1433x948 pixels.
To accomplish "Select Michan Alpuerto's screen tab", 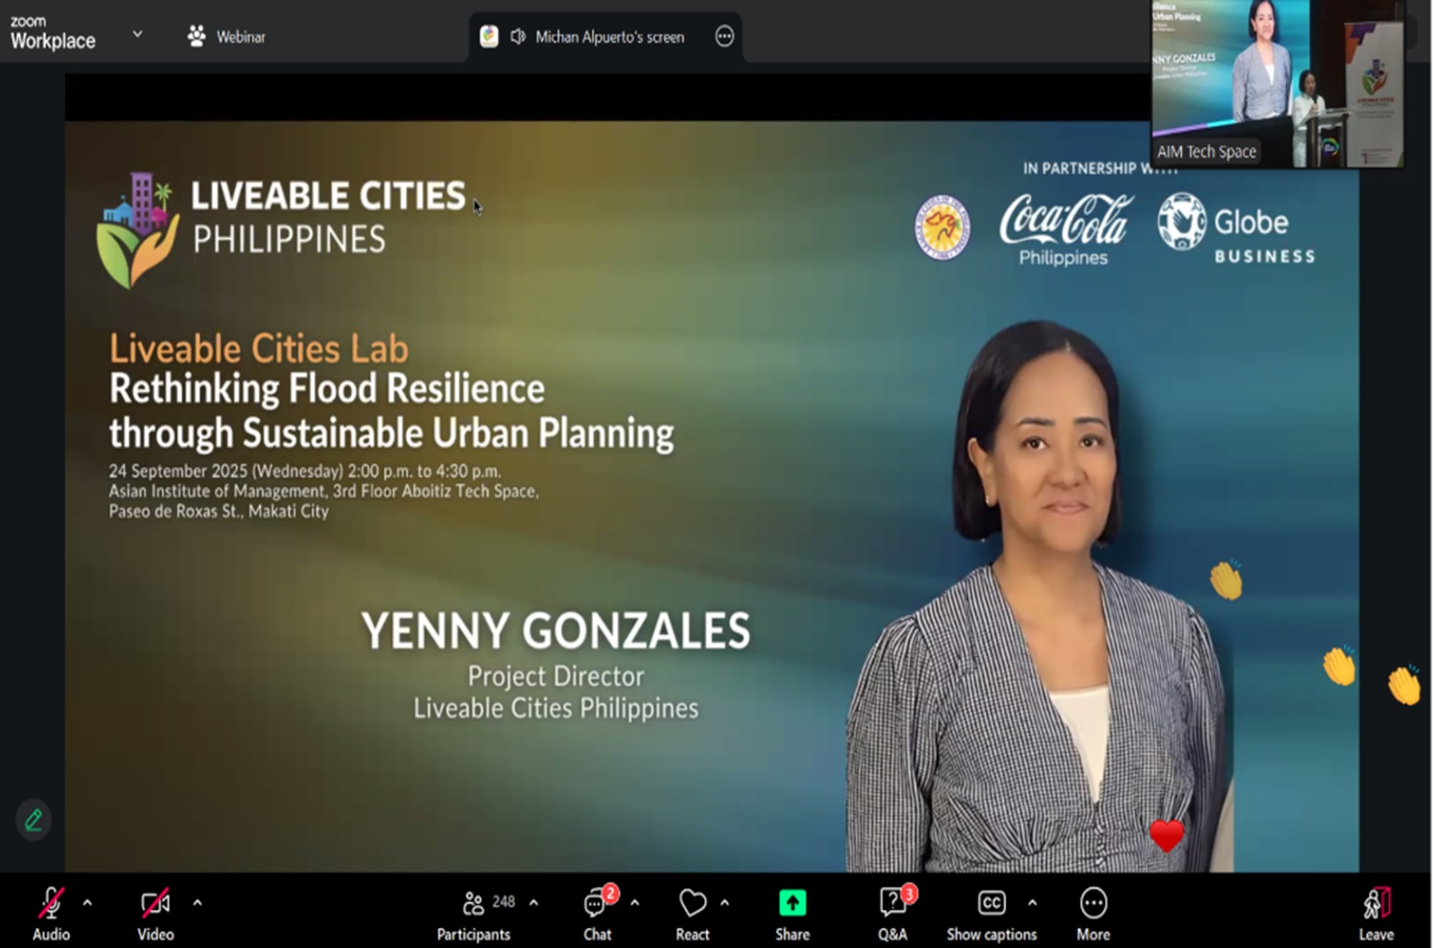I will [x=609, y=37].
